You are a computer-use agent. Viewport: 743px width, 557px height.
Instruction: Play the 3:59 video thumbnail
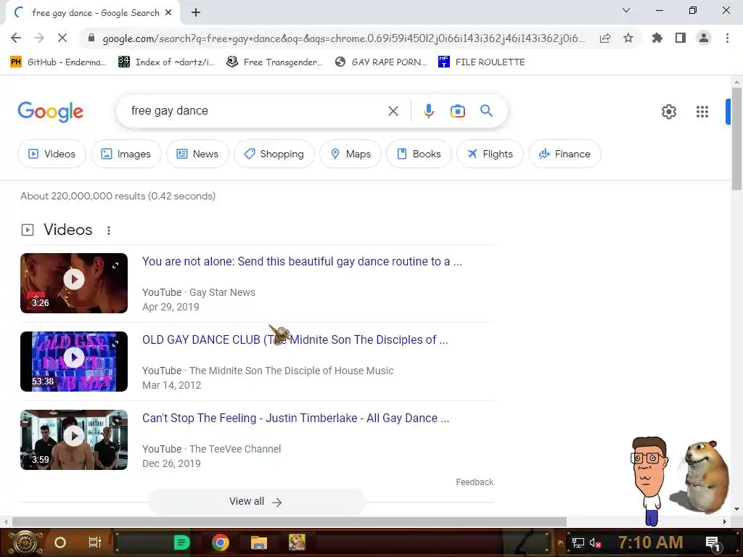click(74, 440)
